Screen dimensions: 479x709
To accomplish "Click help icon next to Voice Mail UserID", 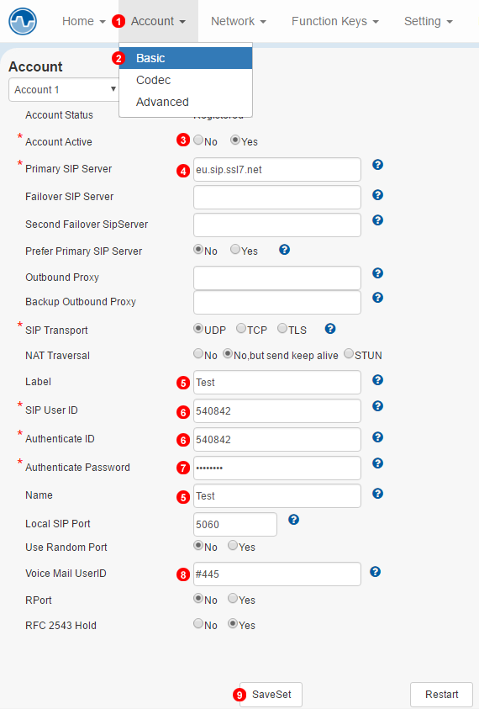I will click(x=375, y=572).
